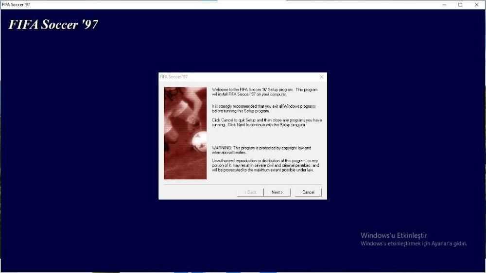Viewport: 486px width, 273px height.
Task: Click Next to continue Setup
Action: pyautogui.click(x=277, y=192)
